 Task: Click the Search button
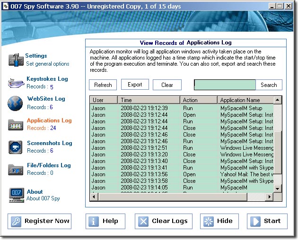click(x=269, y=85)
